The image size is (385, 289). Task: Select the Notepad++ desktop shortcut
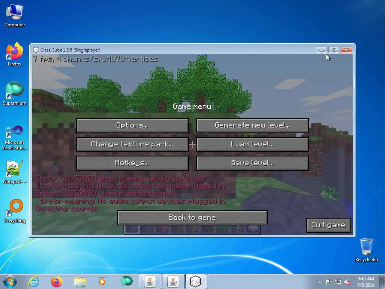15,172
